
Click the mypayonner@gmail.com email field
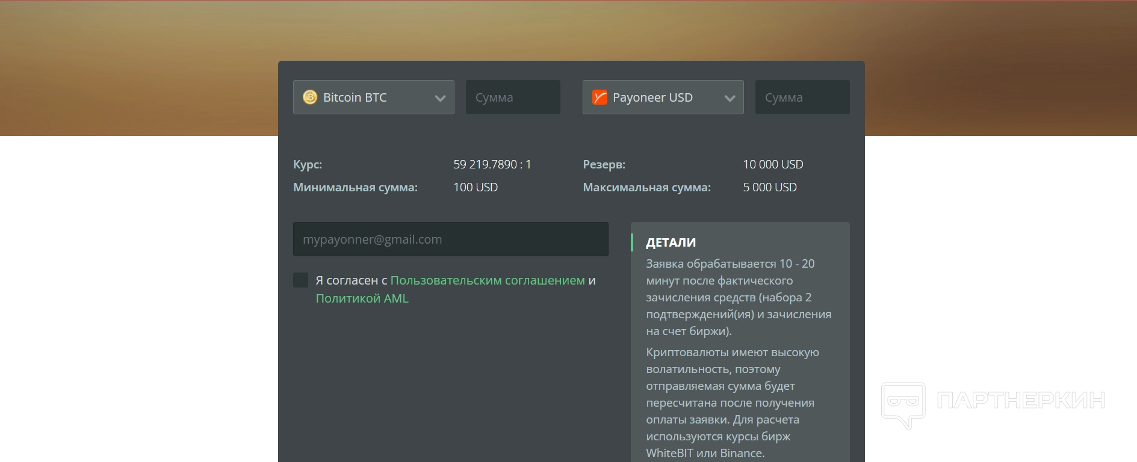[x=450, y=239]
